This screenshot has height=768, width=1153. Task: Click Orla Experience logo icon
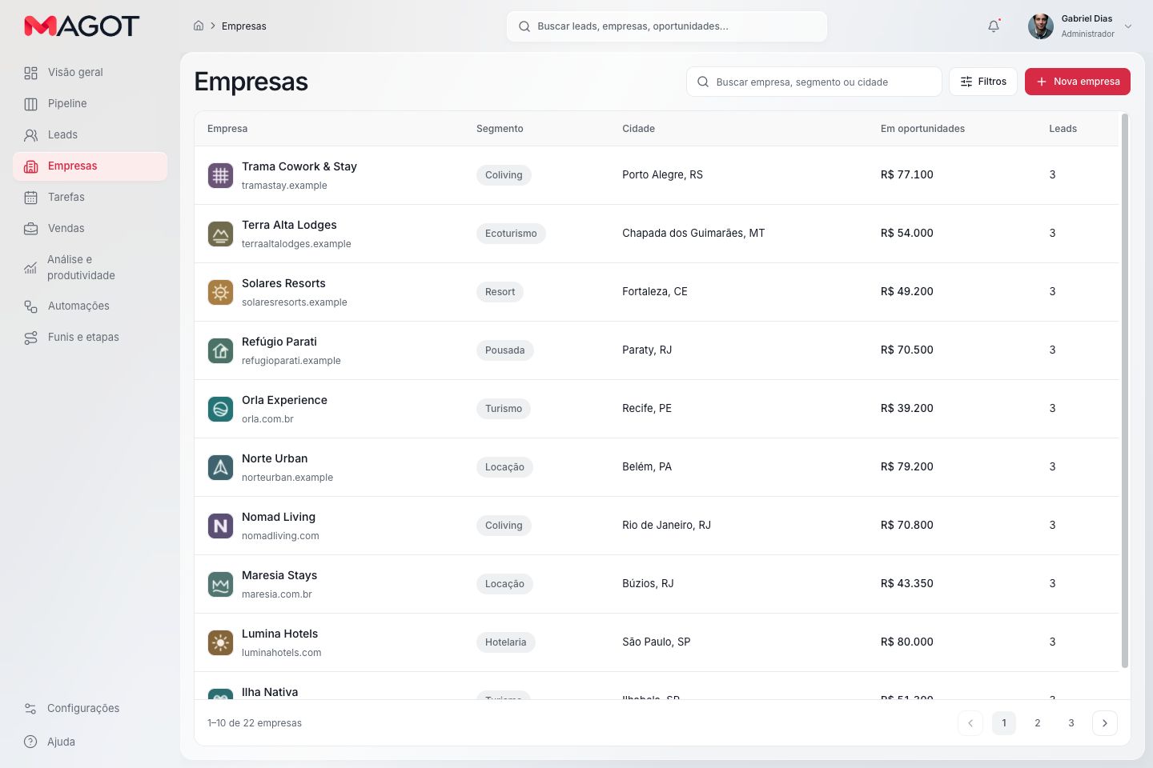(220, 409)
